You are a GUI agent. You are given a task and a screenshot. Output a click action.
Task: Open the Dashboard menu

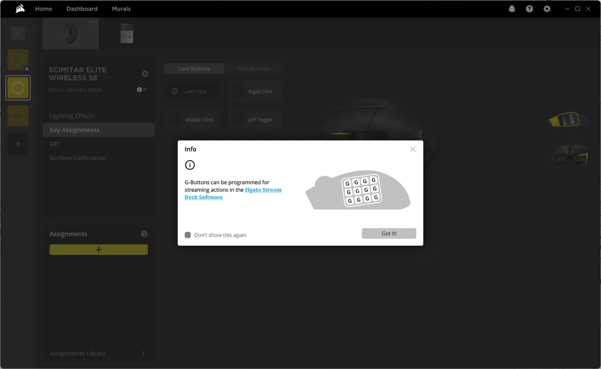point(82,9)
